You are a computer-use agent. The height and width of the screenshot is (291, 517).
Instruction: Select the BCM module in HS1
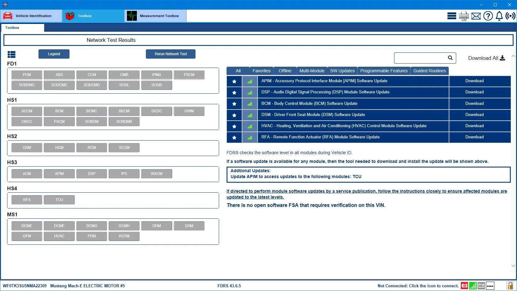tap(59, 111)
